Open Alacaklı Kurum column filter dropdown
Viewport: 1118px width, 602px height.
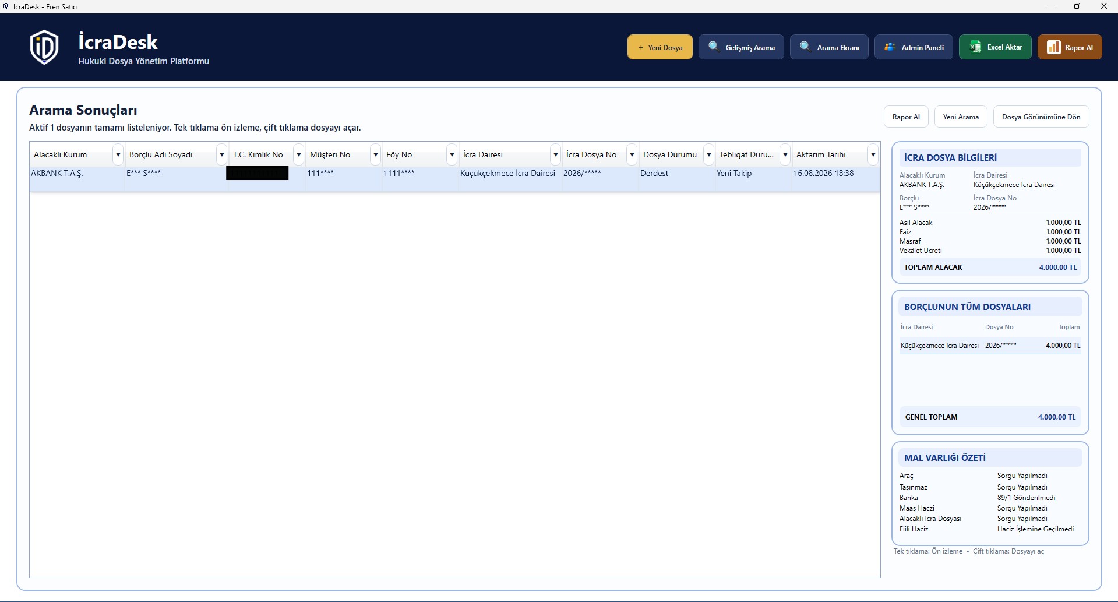click(118, 154)
